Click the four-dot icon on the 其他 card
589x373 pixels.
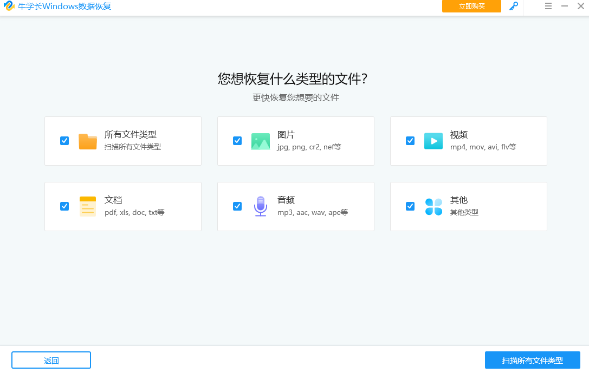pyautogui.click(x=433, y=206)
